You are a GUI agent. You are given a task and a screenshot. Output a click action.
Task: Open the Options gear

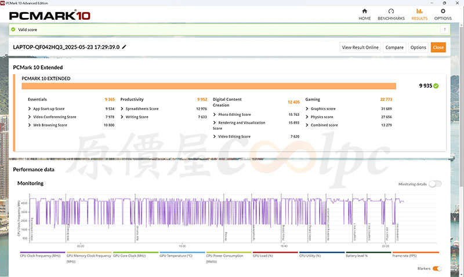click(x=443, y=14)
